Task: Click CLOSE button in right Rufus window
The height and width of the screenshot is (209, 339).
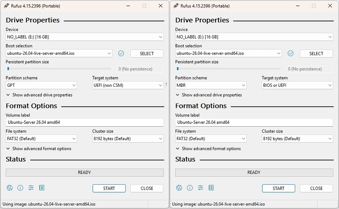Action: pos(316,188)
